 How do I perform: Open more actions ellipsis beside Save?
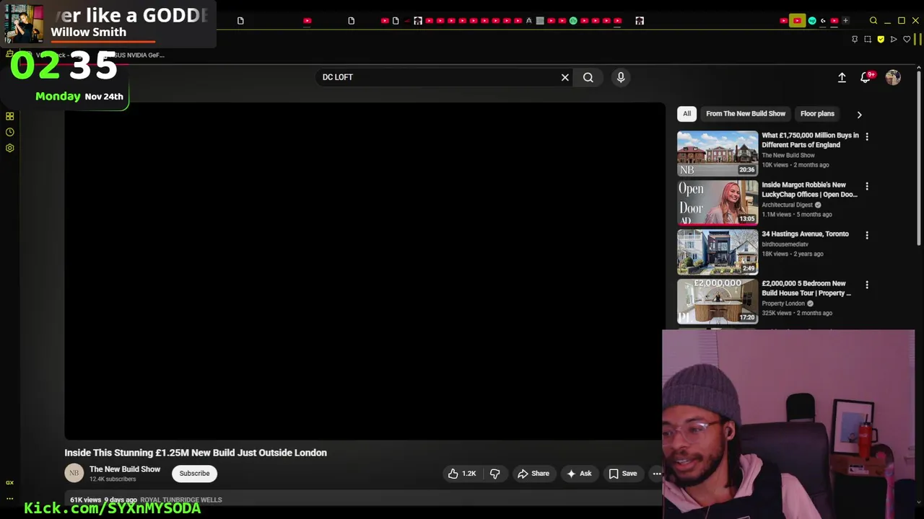click(x=657, y=474)
